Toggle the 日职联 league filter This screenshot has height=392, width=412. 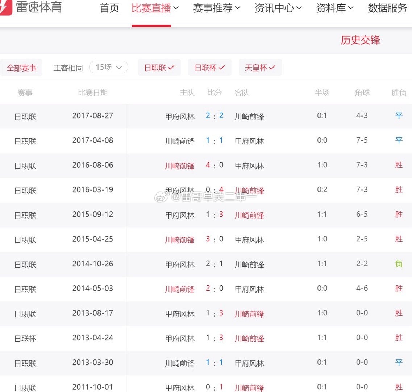(x=159, y=67)
